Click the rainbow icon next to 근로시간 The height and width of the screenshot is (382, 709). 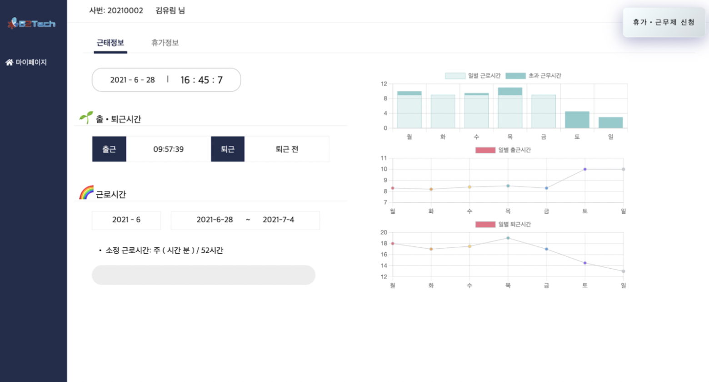click(x=86, y=193)
